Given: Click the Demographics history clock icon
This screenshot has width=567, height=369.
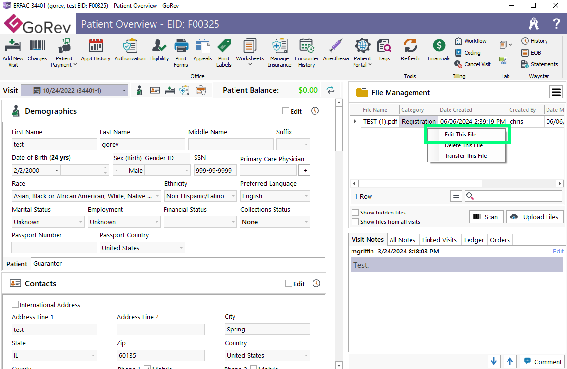Looking at the screenshot, I should [315, 111].
